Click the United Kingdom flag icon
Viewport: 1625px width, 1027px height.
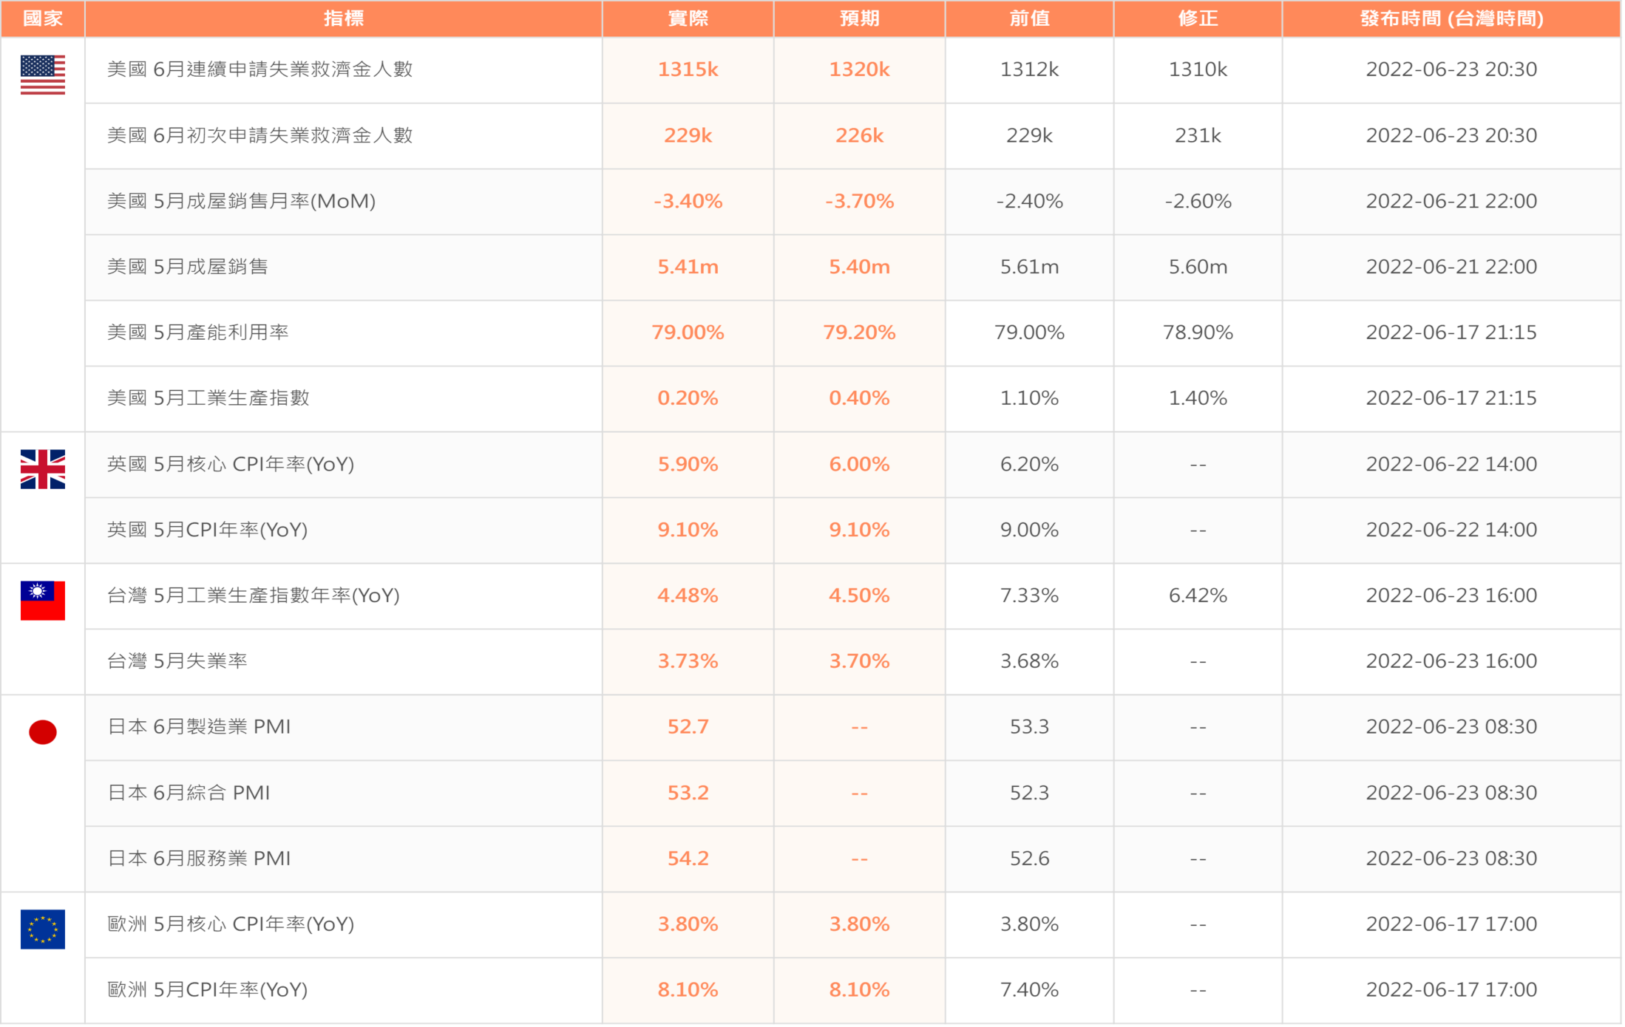(x=43, y=469)
